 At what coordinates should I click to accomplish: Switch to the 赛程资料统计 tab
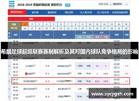click(17, 12)
